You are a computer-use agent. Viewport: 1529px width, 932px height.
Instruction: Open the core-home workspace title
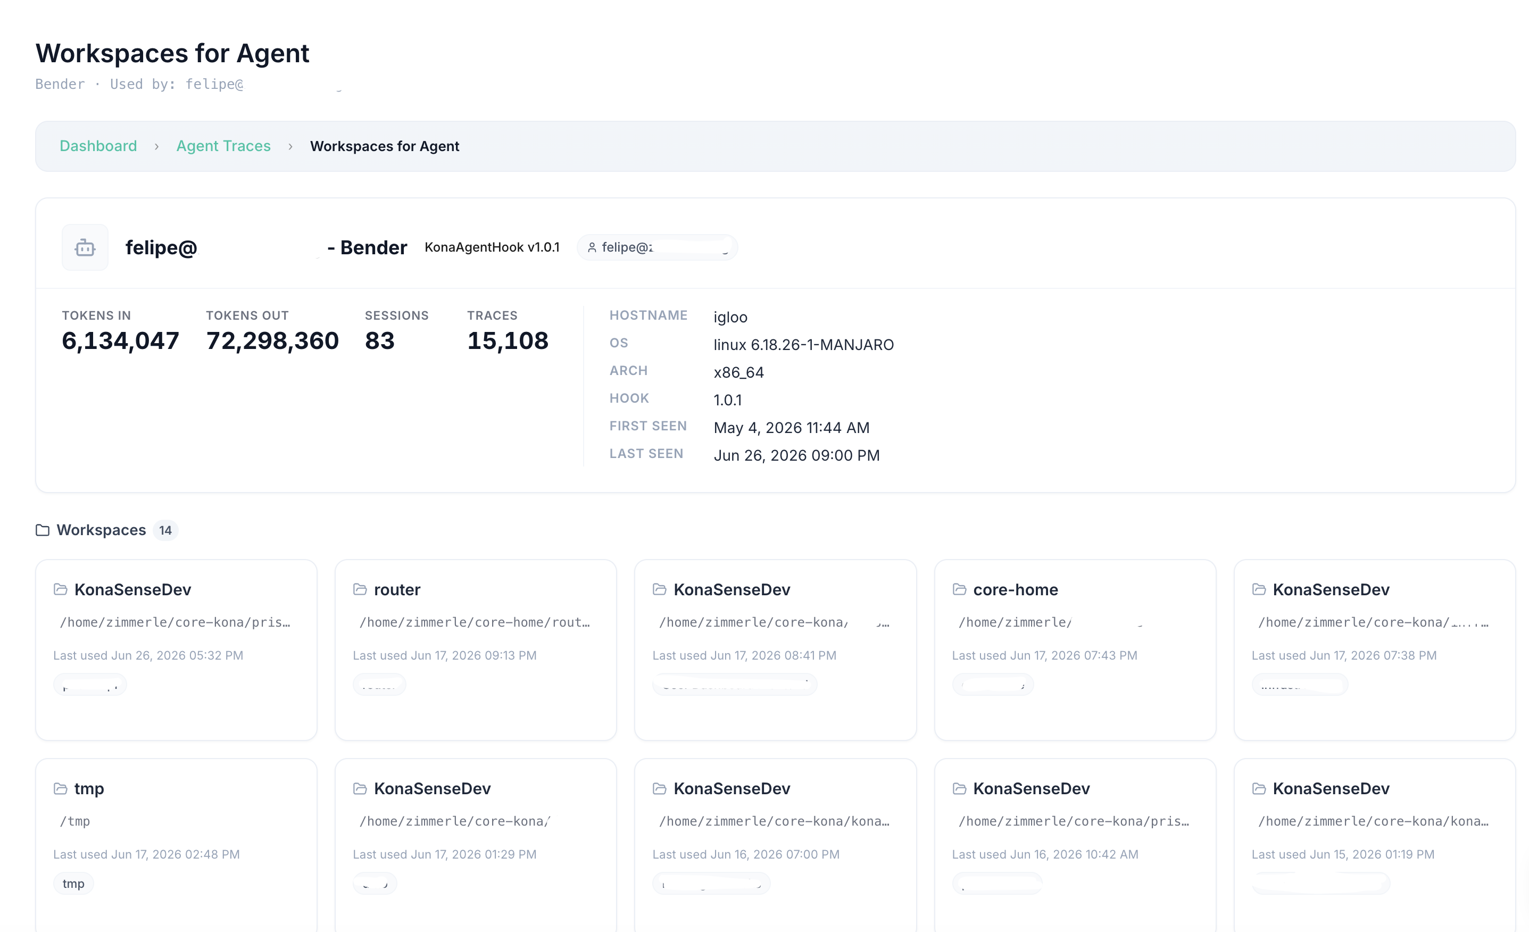[x=1016, y=589]
